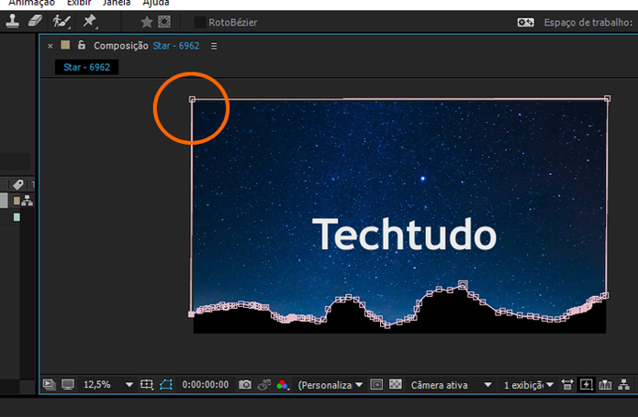
Task: Open the Ajuda menu
Action: [156, 3]
